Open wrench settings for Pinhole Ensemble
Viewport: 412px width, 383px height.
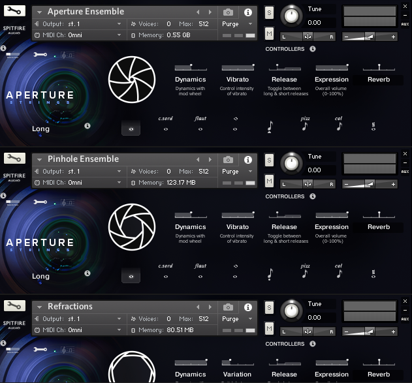pos(14,159)
